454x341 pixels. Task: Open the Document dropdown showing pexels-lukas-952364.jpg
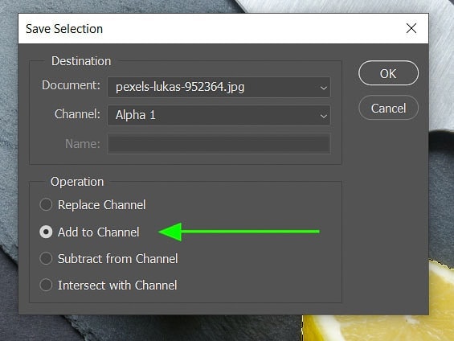[x=219, y=87]
